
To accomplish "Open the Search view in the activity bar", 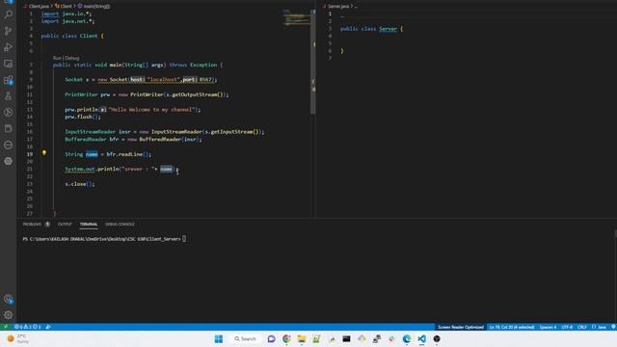I will pyautogui.click(x=8, y=14).
